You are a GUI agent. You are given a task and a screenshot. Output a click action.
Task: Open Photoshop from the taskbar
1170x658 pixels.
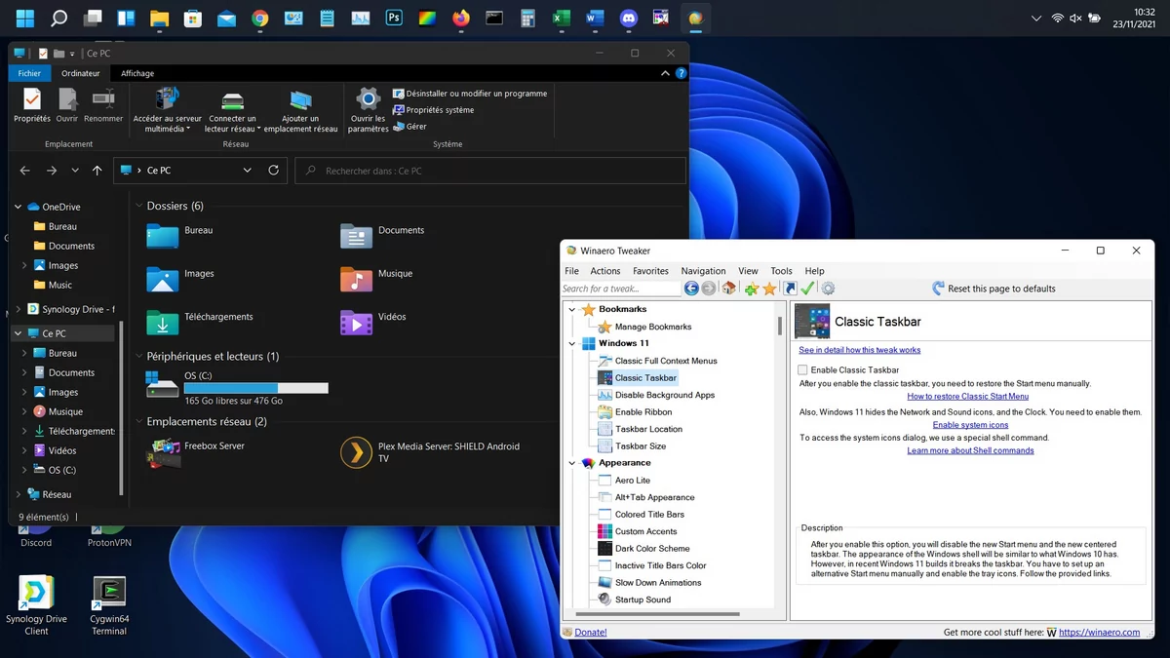click(394, 18)
